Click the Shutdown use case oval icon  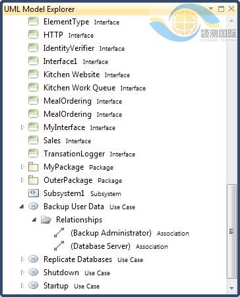[x=34, y=273]
